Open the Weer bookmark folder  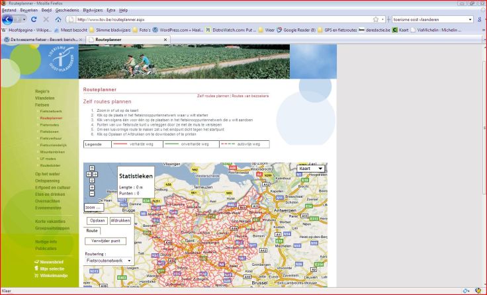[267, 30]
